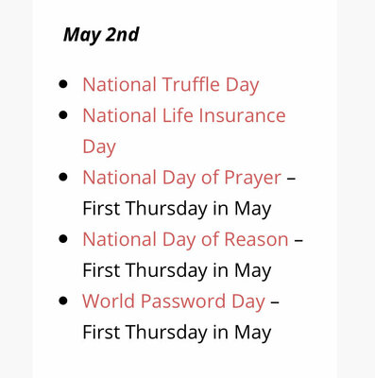Open the World Password Day link
375x378 pixels.
pos(174,301)
